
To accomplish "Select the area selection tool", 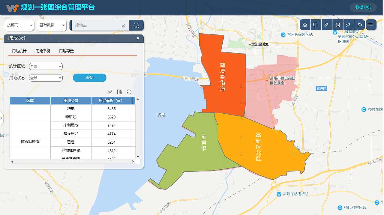I will click(x=338, y=25).
